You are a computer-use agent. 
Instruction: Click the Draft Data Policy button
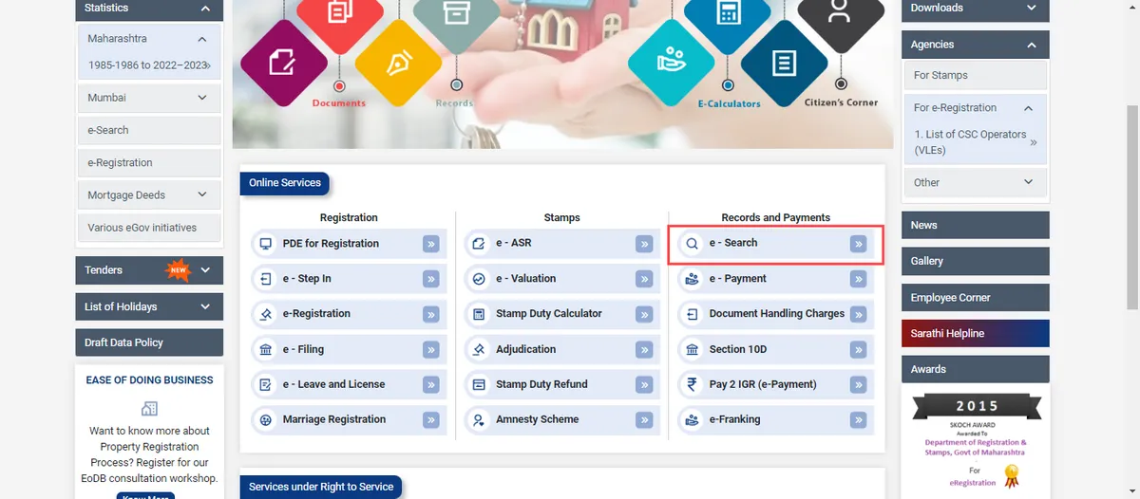pyautogui.click(x=148, y=342)
